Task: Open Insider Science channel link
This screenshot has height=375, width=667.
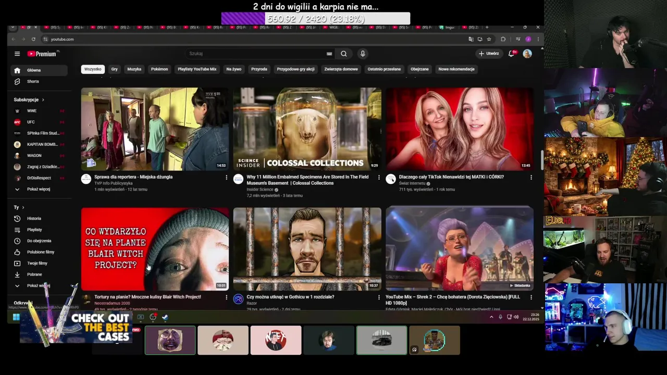Action: click(x=260, y=190)
